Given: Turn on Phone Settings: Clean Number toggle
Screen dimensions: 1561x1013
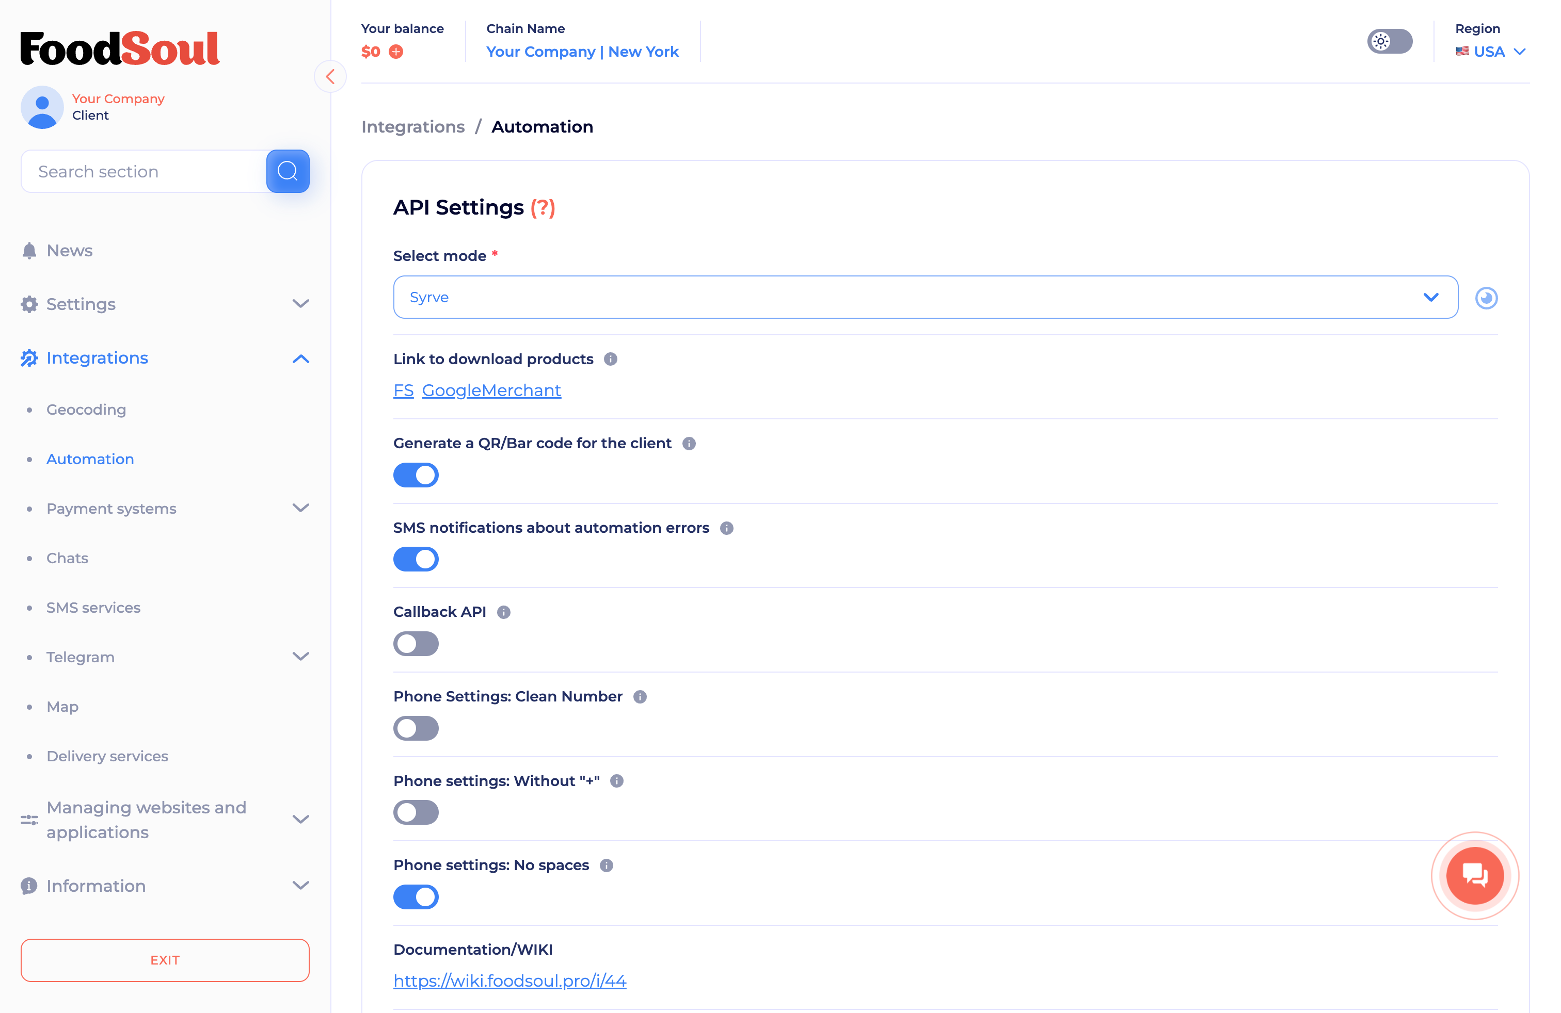Looking at the screenshot, I should [x=416, y=728].
